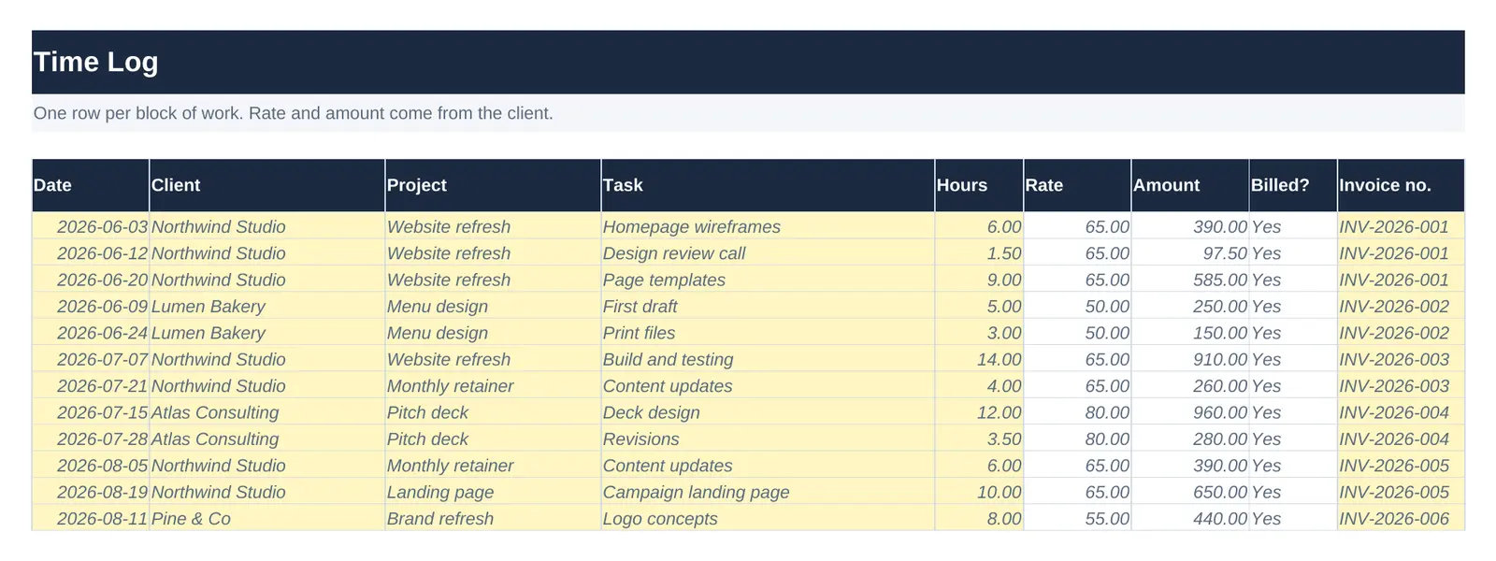The height and width of the screenshot is (561, 1496).
Task: Select date cell 2026-07-28
Action: [x=91, y=439]
